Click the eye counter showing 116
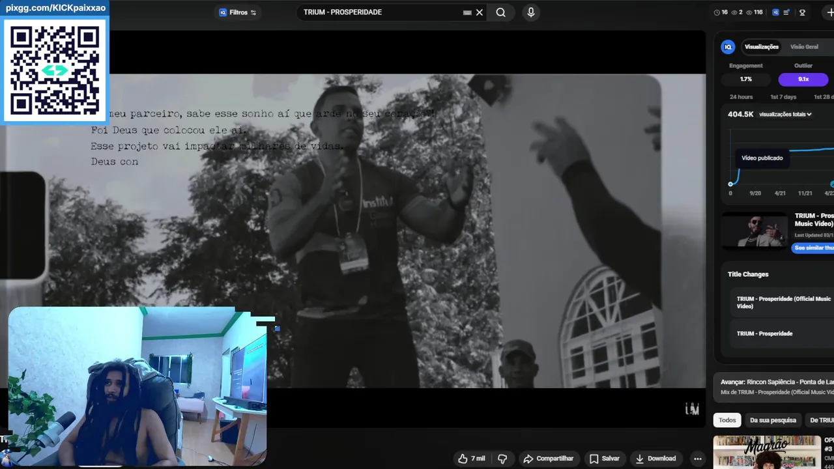Screen dimensions: 834x469 (755, 12)
